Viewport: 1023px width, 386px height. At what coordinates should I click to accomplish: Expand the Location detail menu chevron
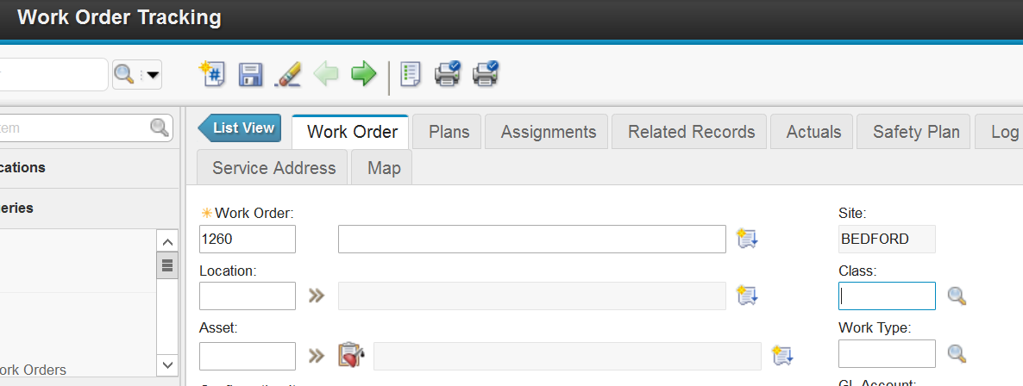(x=317, y=296)
